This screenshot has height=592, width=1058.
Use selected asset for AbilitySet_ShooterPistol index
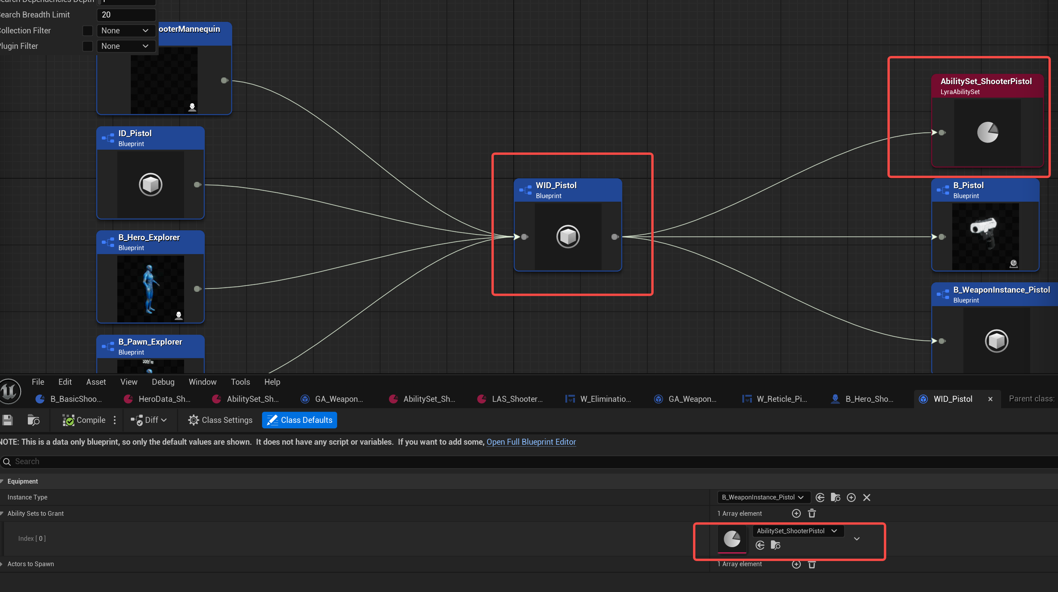(760, 545)
